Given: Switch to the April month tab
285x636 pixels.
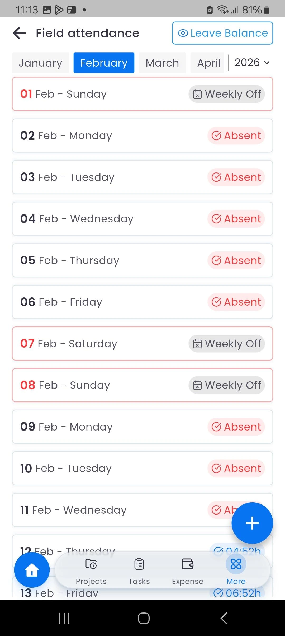Looking at the screenshot, I should point(209,63).
